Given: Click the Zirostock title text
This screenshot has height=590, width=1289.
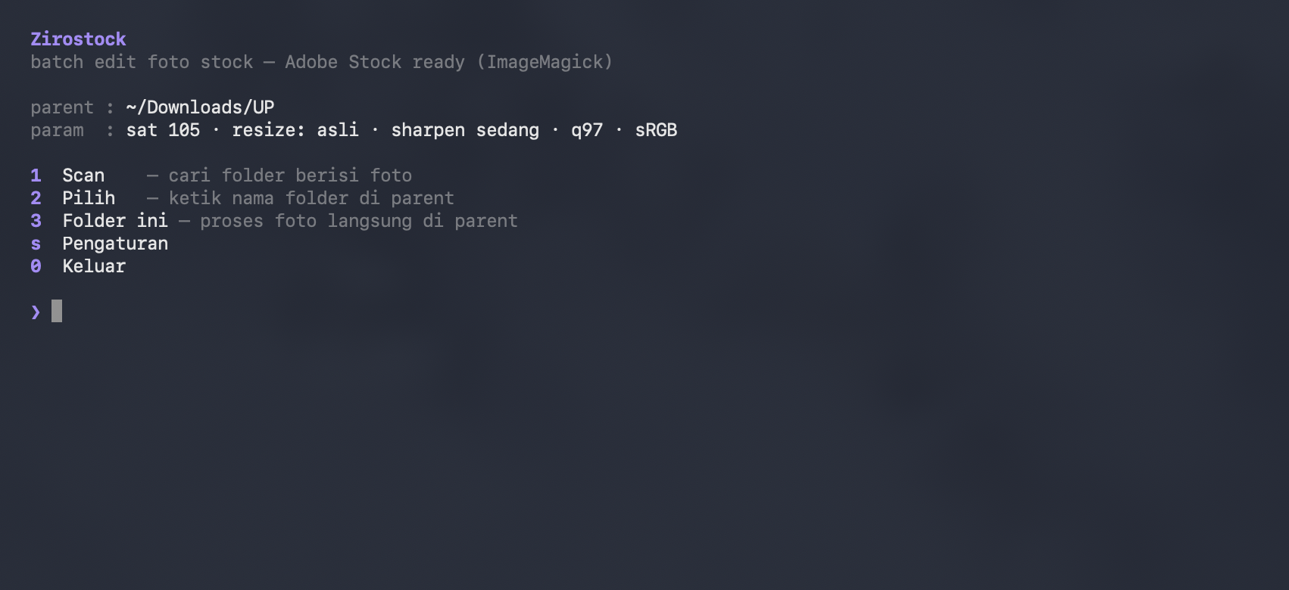Looking at the screenshot, I should tap(78, 39).
